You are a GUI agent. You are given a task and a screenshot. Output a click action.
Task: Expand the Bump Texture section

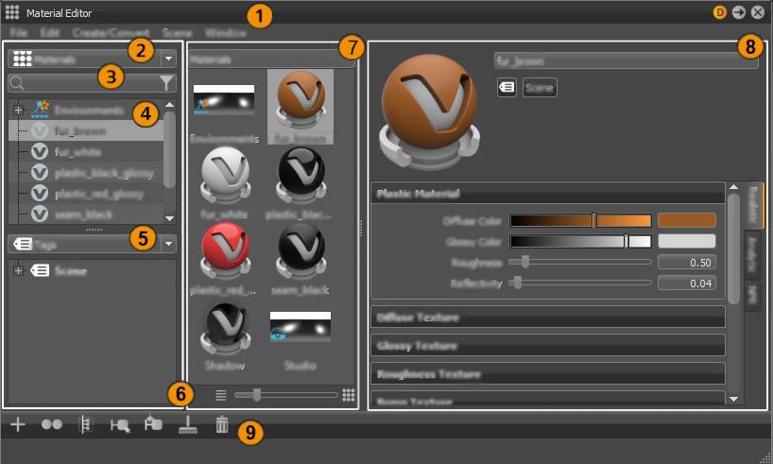click(x=548, y=399)
